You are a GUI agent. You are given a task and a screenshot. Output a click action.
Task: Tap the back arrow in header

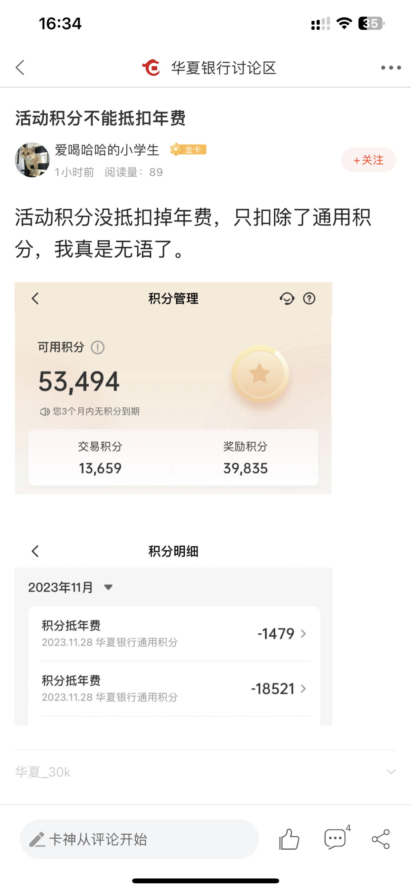(20, 67)
